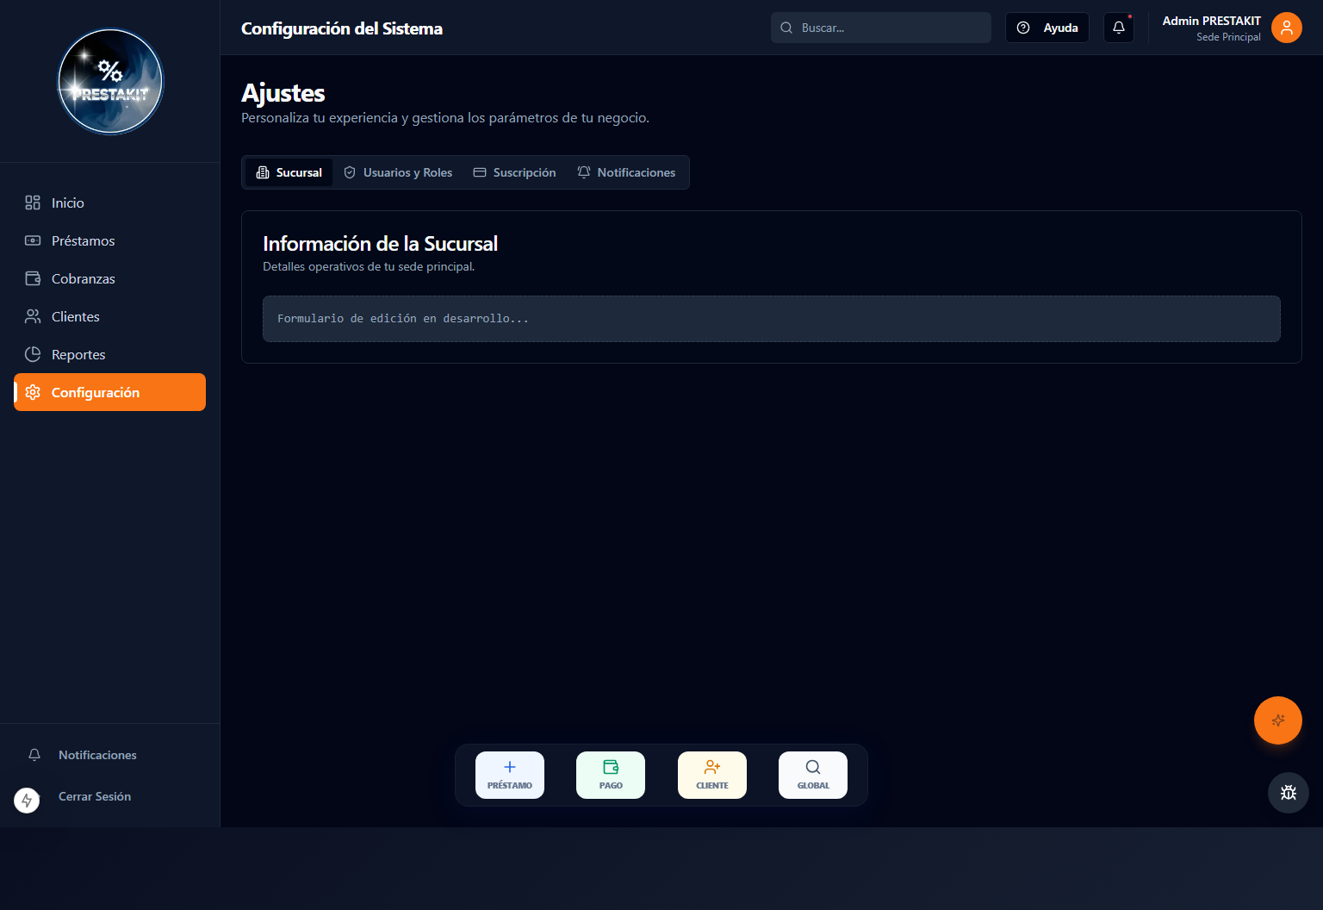The image size is (1323, 910).
Task: Go to Cobranzas in the sidebar
Action: 109,278
